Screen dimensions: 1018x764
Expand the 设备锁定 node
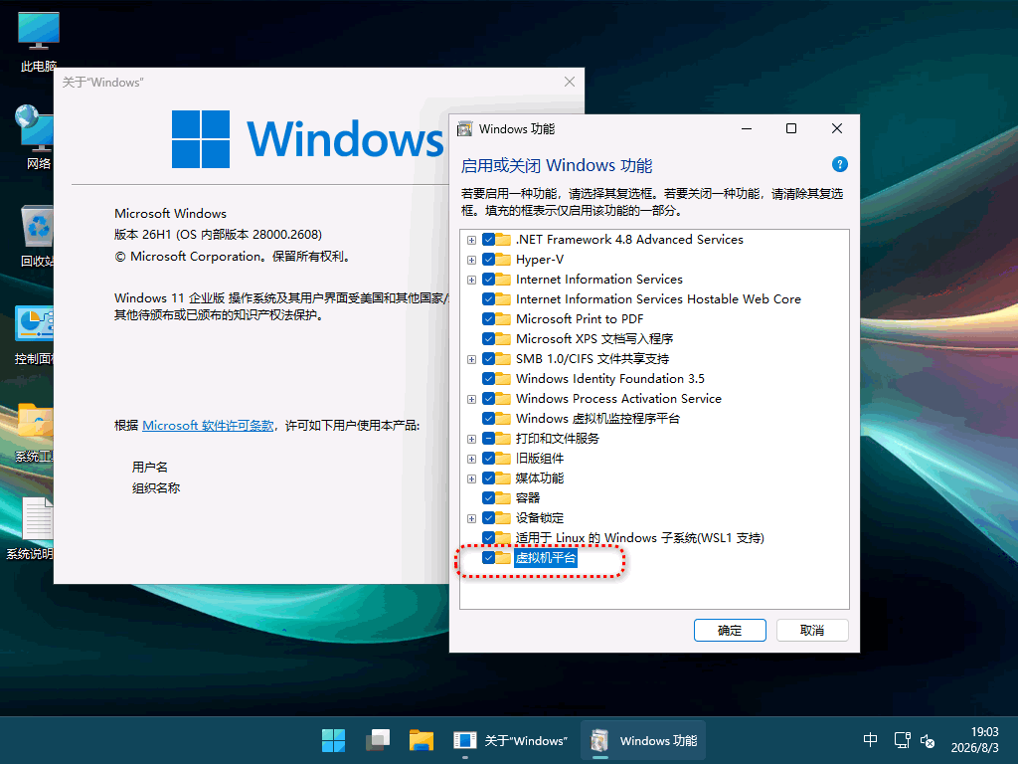pyautogui.click(x=471, y=518)
